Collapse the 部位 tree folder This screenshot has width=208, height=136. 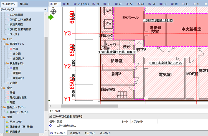pos(2,88)
